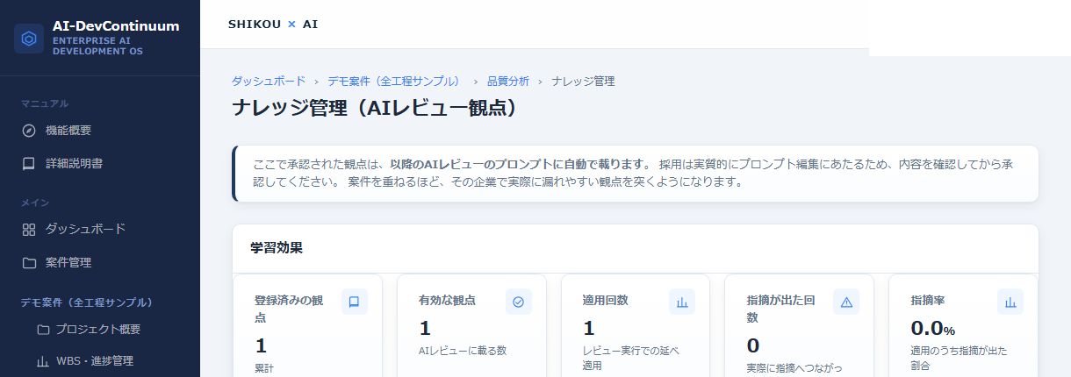Click the book icon on 登録済みの観点 card
This screenshot has width=1071, height=377.
355,302
